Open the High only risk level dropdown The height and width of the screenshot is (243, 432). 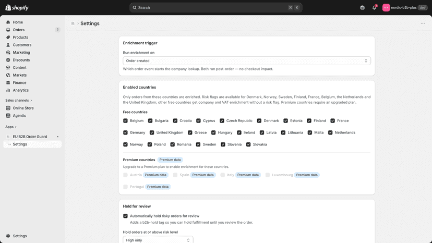[x=158, y=240]
